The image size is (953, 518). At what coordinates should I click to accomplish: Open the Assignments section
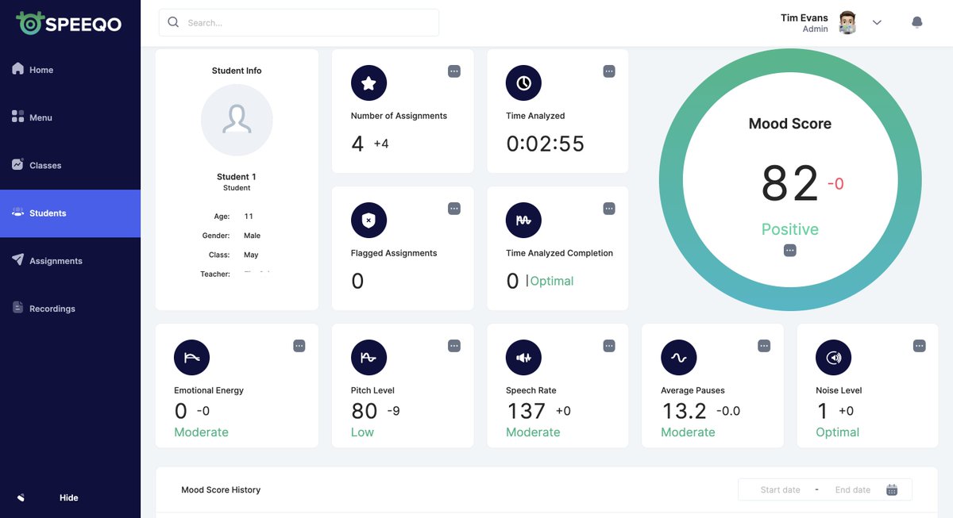[x=53, y=260]
